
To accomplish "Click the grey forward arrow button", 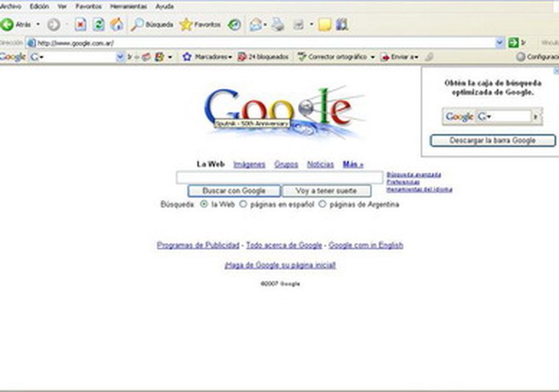I will pyautogui.click(x=54, y=24).
